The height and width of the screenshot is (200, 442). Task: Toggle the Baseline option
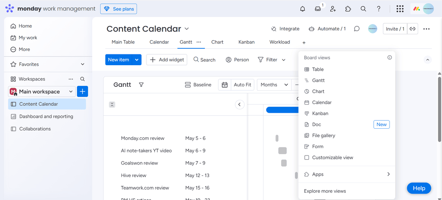point(198,85)
